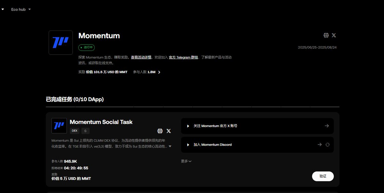The height and width of the screenshot is (193, 384).
Task: Open Momentum X profile from header icon
Action: [334, 35]
